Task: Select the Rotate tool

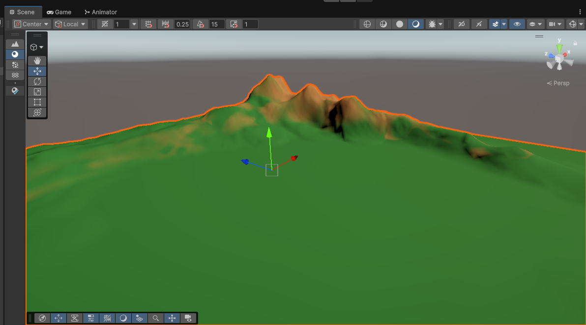Action: tap(37, 81)
